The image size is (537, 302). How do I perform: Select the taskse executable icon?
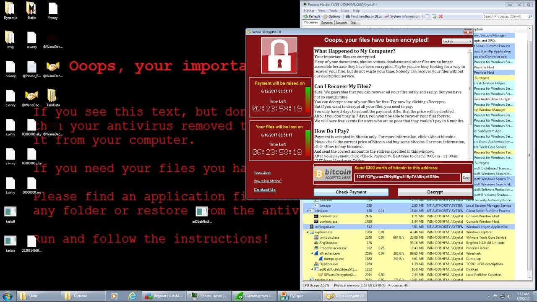[x=10, y=244]
